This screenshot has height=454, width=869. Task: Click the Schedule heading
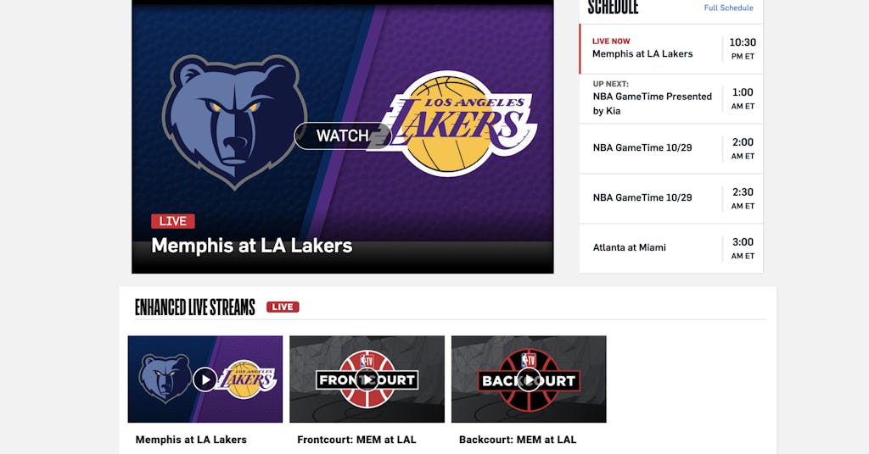point(613,8)
